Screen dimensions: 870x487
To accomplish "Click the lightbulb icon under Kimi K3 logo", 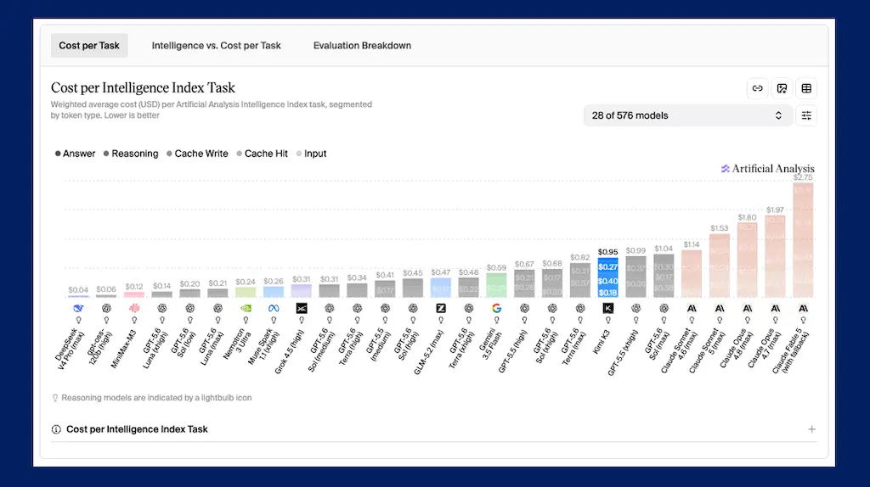I will click(x=608, y=320).
